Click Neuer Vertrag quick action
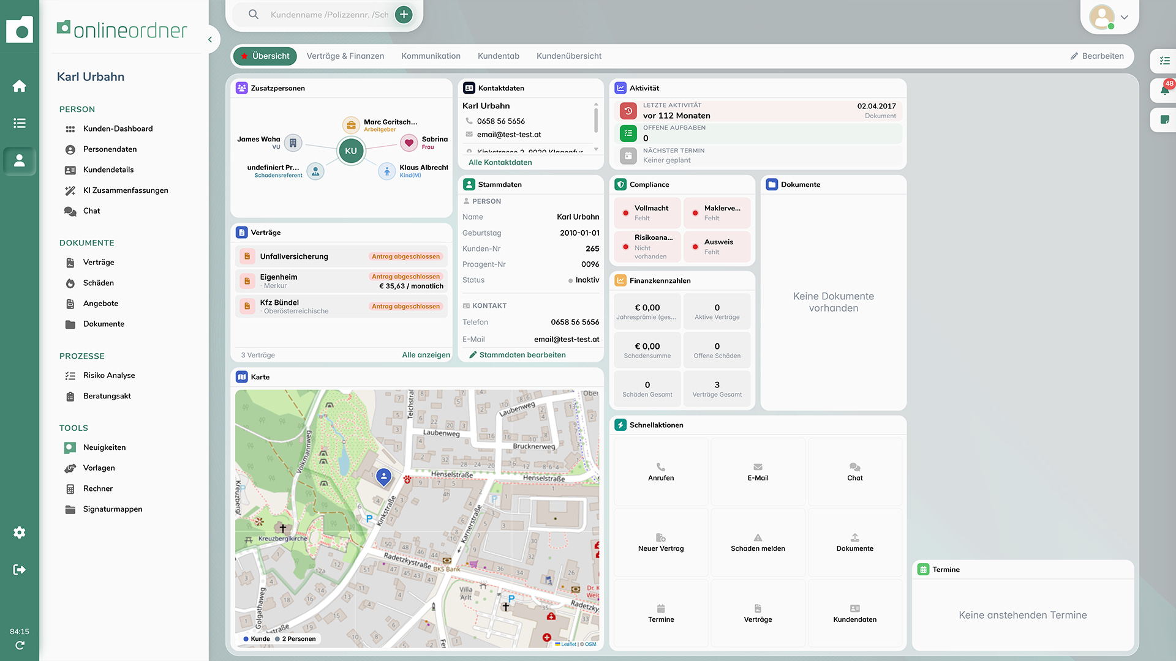1176x661 pixels. point(661,542)
